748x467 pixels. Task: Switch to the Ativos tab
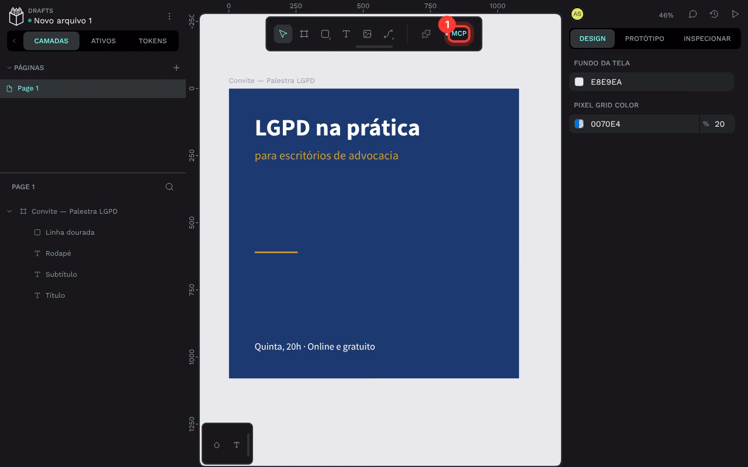point(103,41)
